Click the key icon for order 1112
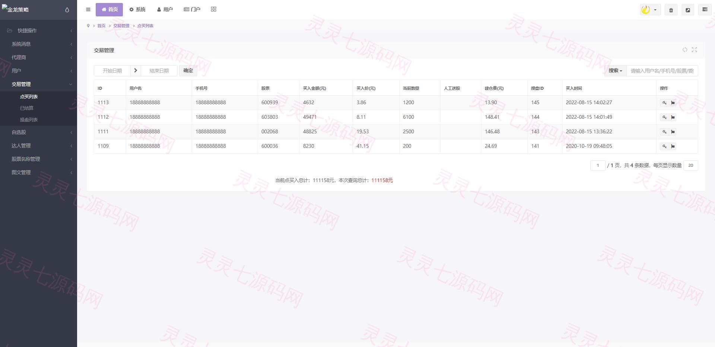This screenshot has height=347, width=715. (664, 117)
